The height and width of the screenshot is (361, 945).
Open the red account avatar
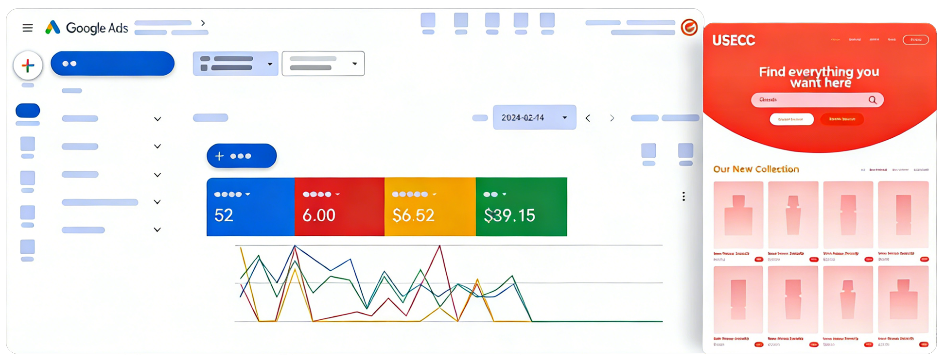(689, 28)
